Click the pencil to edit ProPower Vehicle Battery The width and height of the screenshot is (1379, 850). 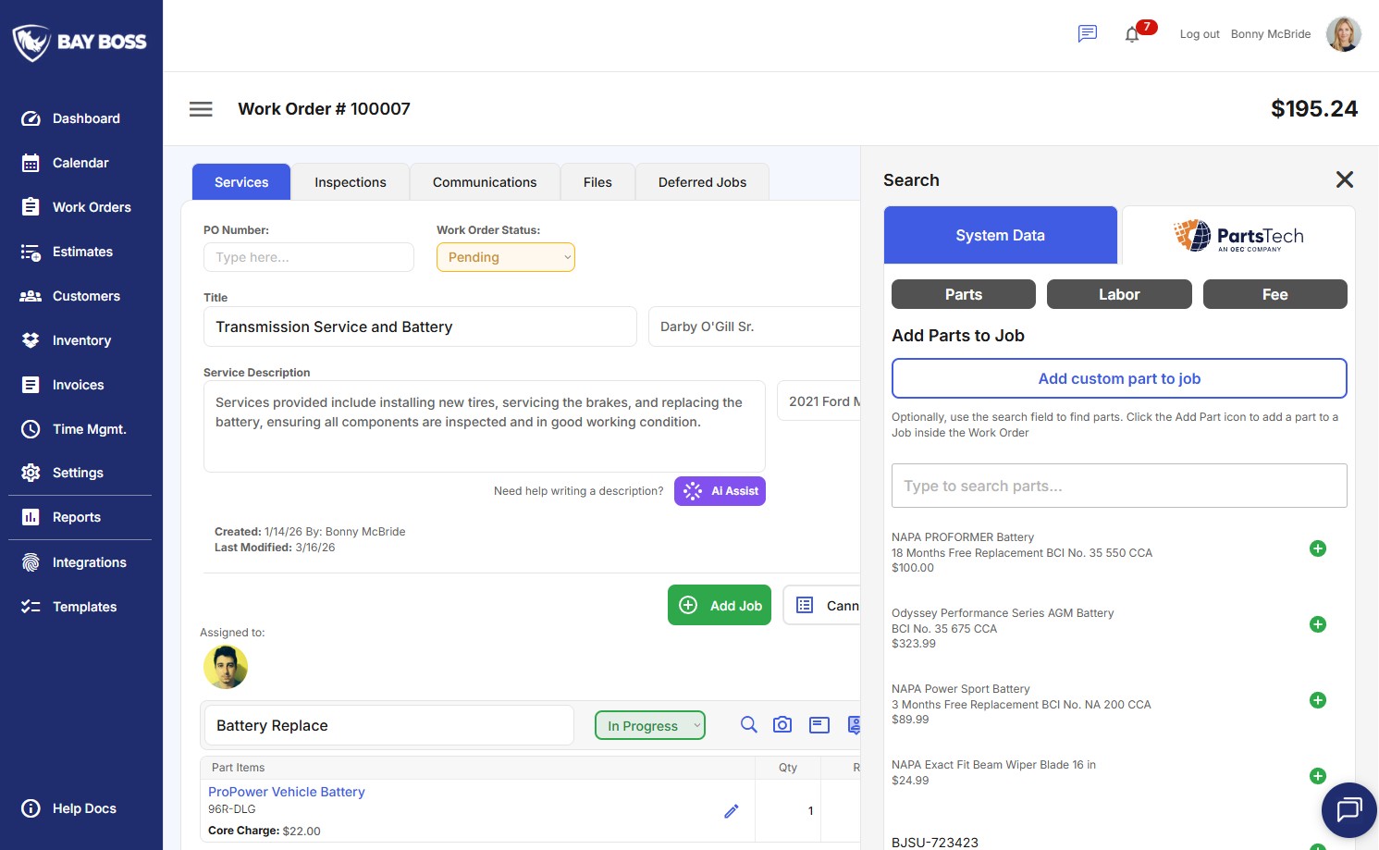732,810
